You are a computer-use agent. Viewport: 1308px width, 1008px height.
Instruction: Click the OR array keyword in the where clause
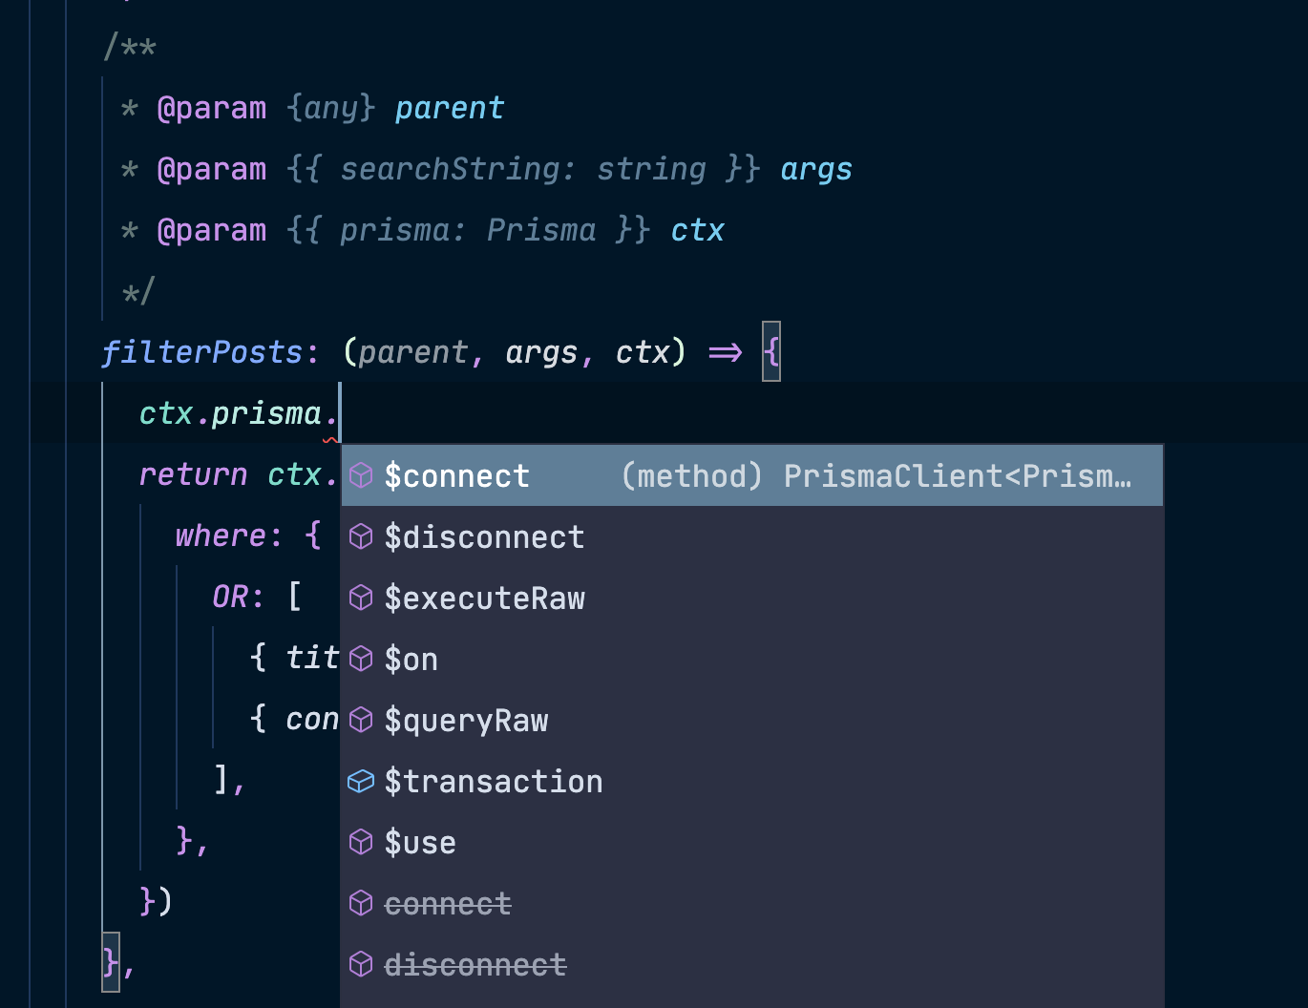pos(233,596)
